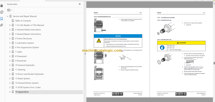Open Table of Contents bookmark
This screenshot has height=102, width=215.
tap(23, 21)
